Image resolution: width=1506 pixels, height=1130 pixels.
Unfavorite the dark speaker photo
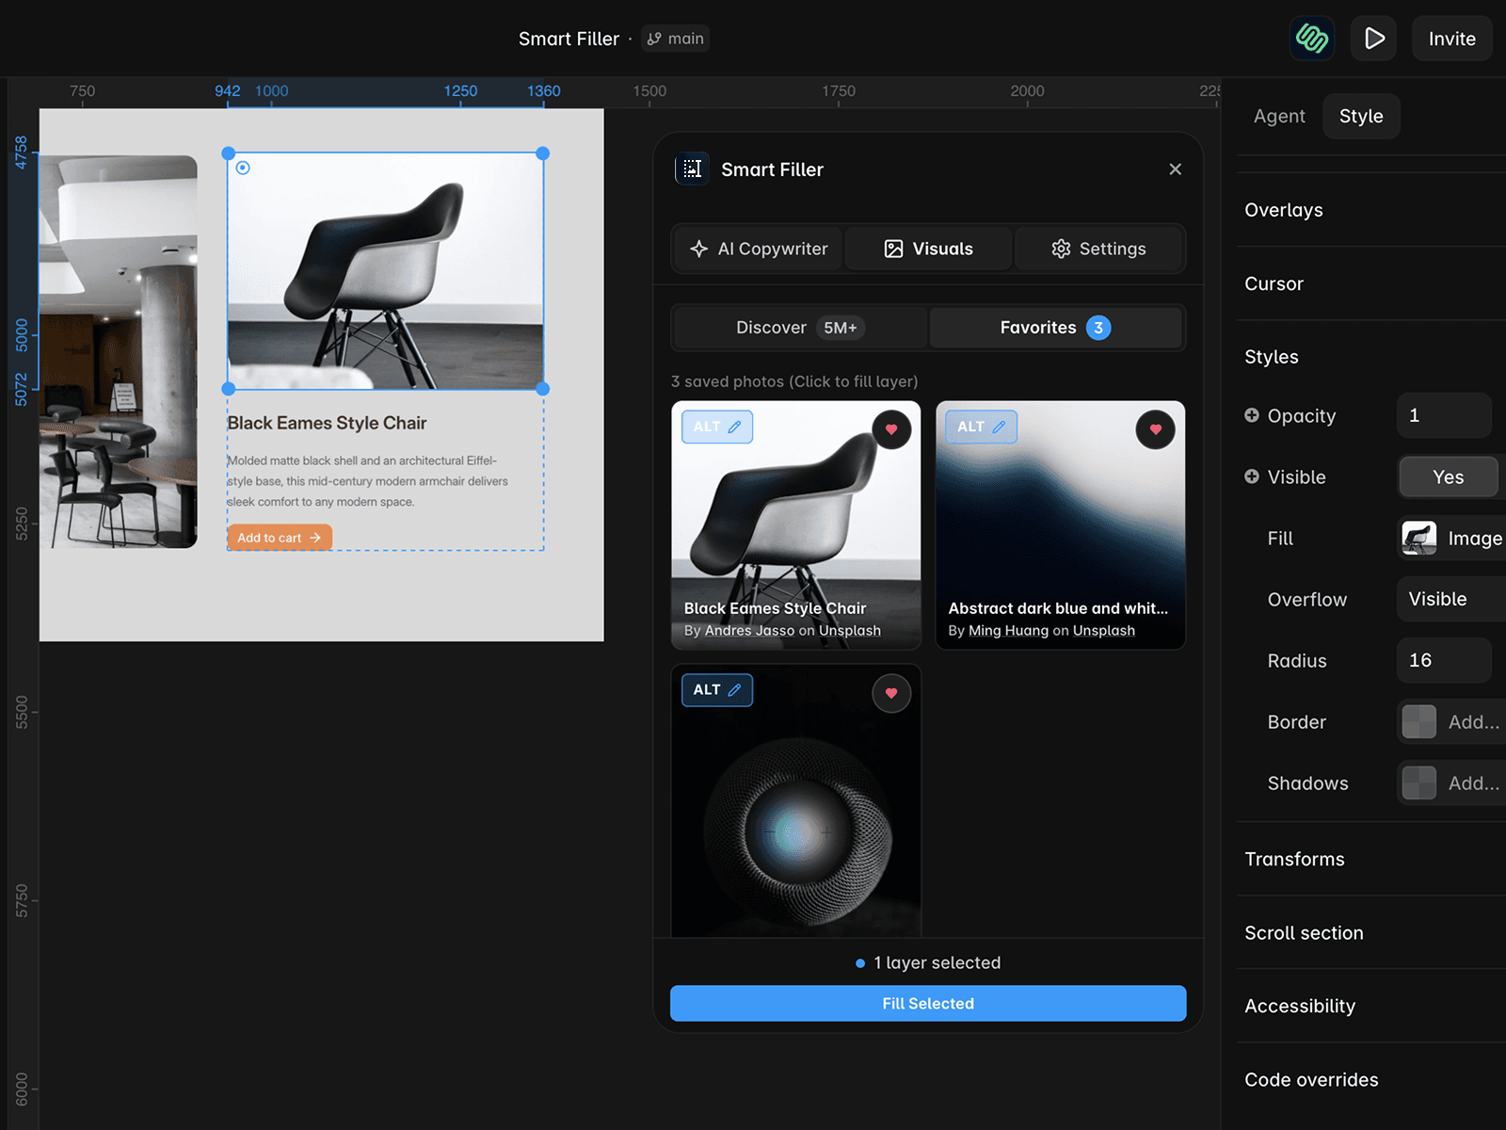891,693
